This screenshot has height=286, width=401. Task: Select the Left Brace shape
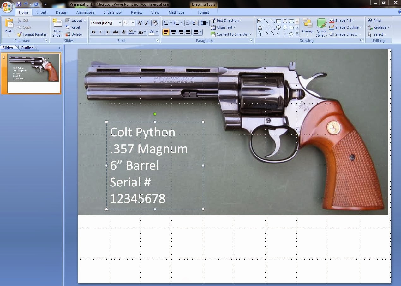coord(278,34)
